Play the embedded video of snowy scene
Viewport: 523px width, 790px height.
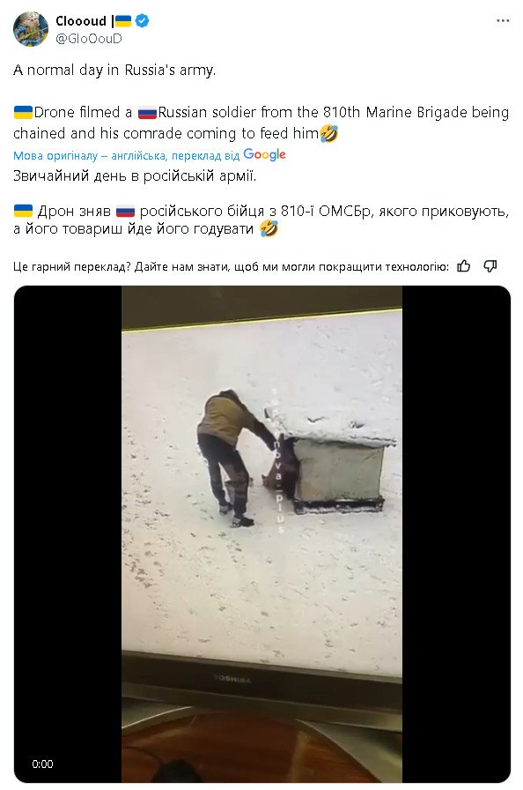(x=261, y=534)
